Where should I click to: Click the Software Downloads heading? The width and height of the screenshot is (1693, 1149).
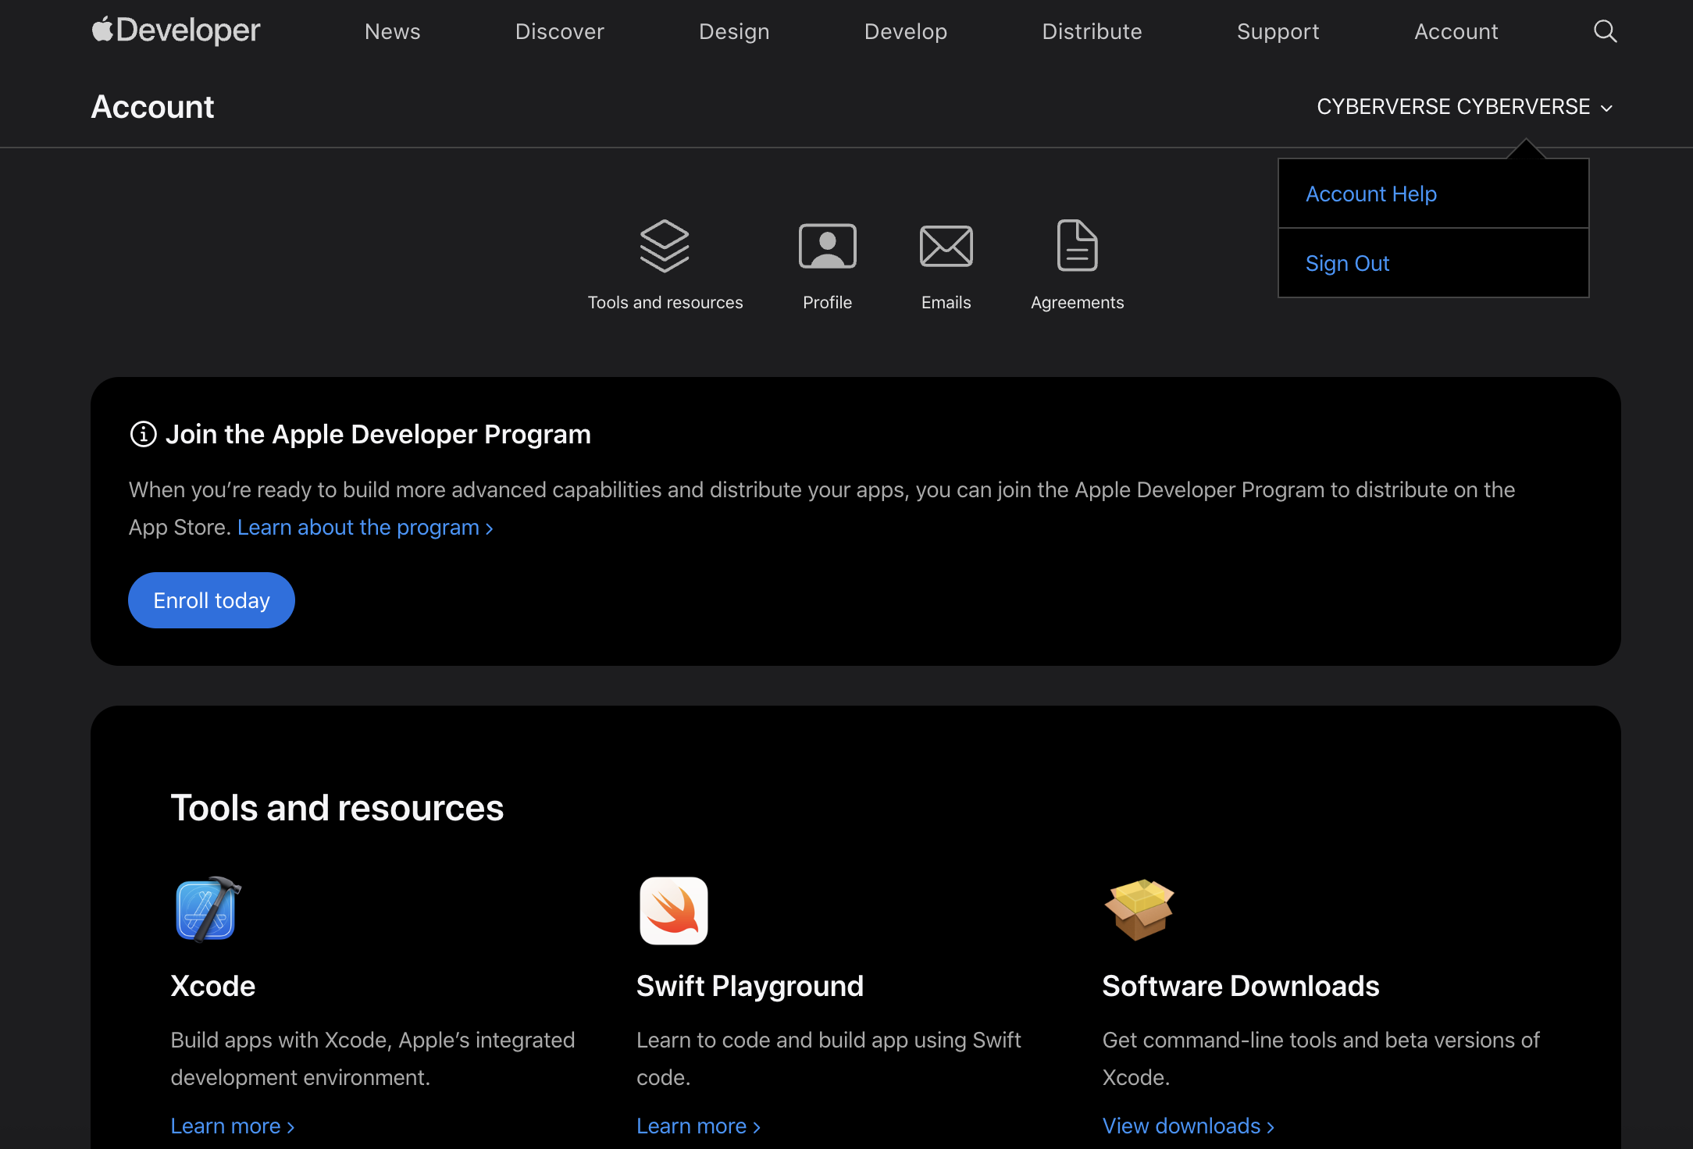click(x=1240, y=986)
